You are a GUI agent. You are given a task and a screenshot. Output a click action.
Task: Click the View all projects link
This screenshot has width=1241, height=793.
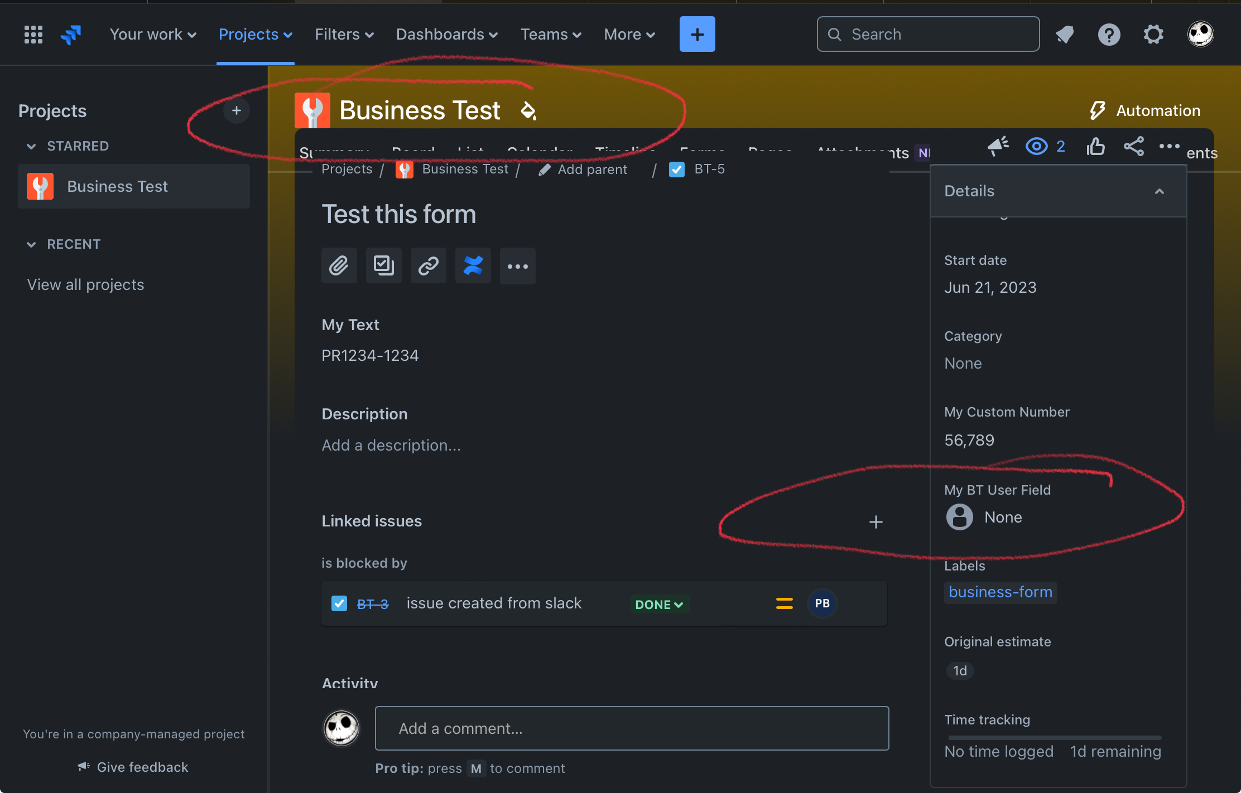85,284
